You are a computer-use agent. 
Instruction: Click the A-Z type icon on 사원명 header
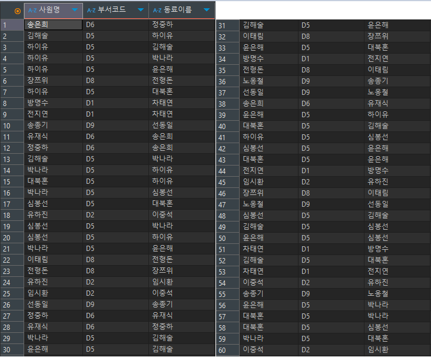(x=32, y=11)
